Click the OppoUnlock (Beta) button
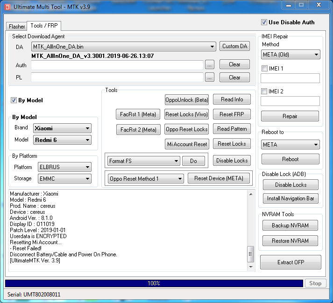 click(187, 99)
